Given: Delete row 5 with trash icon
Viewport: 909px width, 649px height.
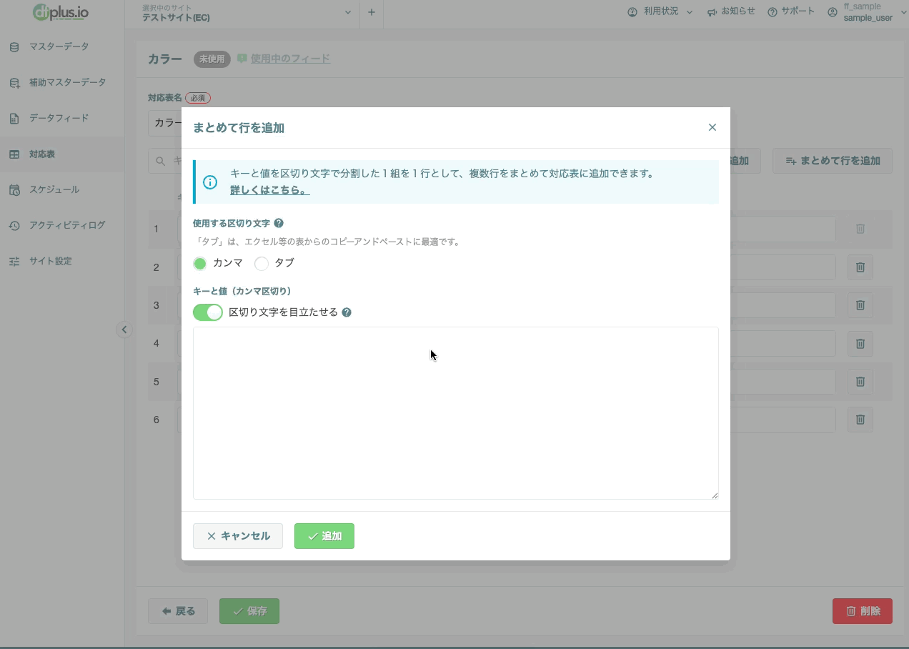Looking at the screenshot, I should 860,382.
